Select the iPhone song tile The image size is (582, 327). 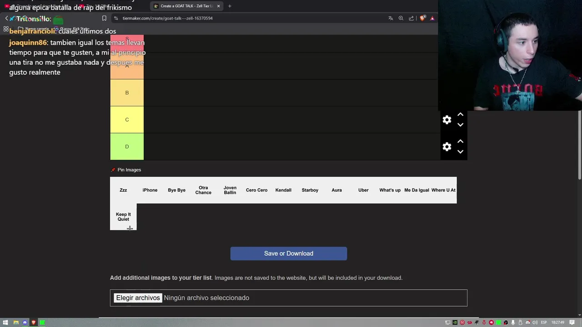[x=150, y=190]
